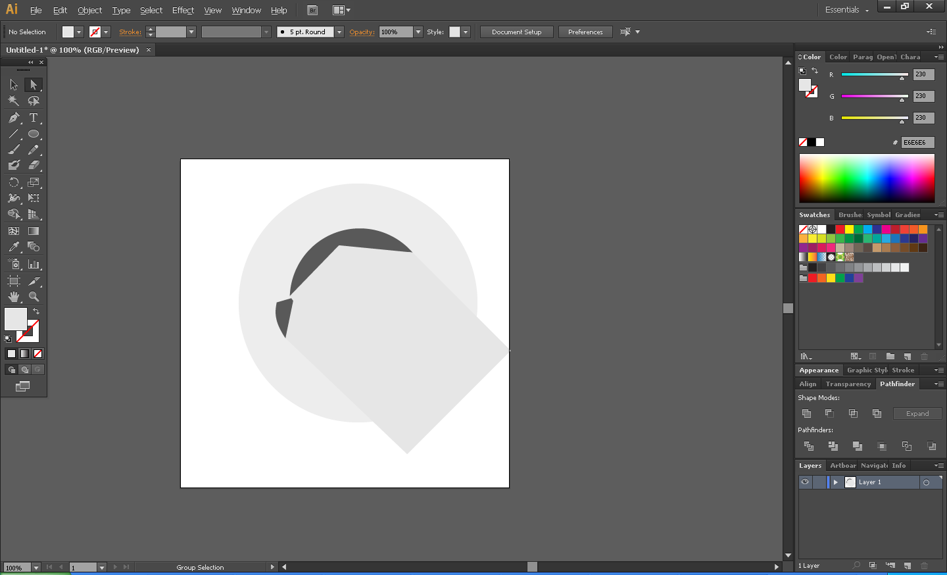Select the Artboard tool
Screen dimensions: 947x575
click(x=14, y=281)
